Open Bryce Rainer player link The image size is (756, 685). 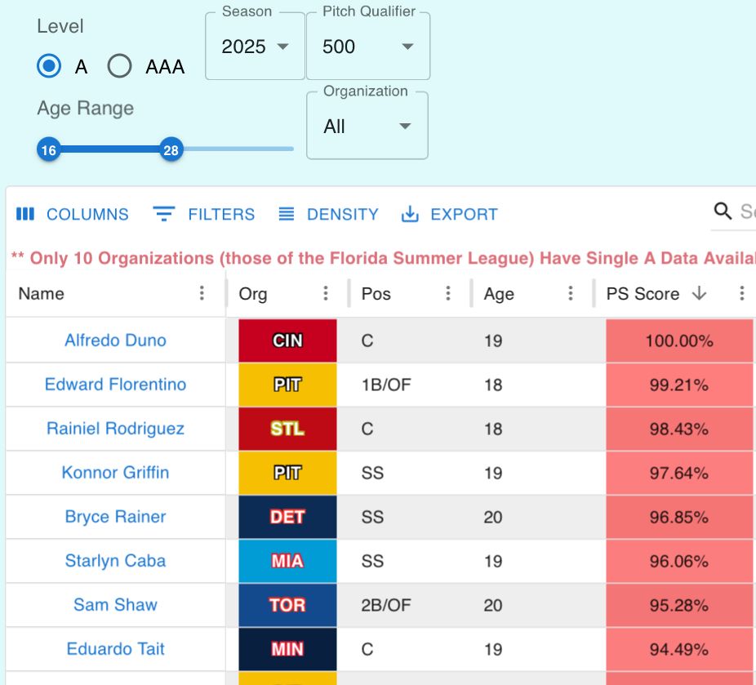116,517
